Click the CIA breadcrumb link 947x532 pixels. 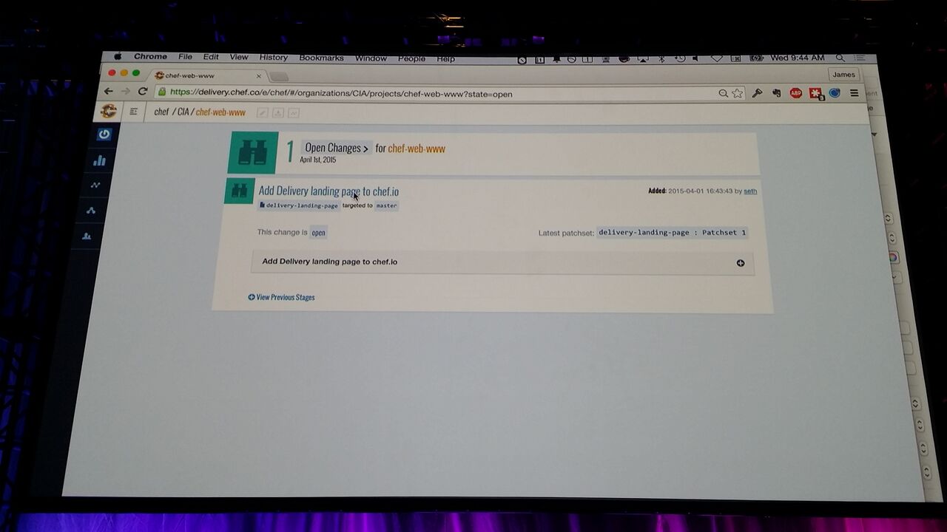click(x=183, y=112)
